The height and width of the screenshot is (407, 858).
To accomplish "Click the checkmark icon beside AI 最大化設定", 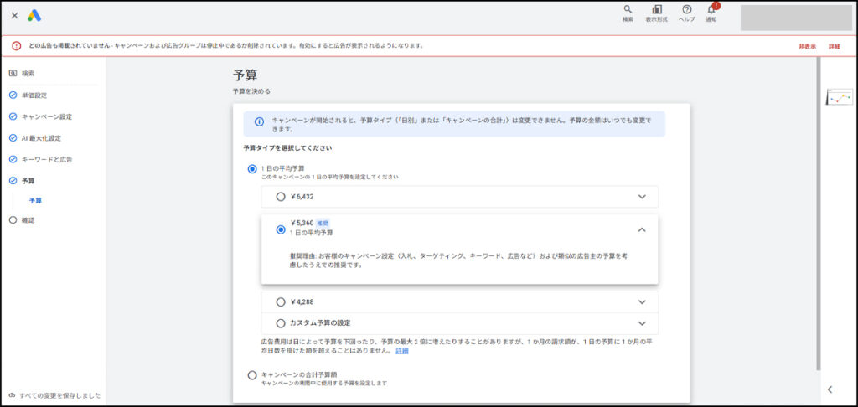I will click(13, 138).
